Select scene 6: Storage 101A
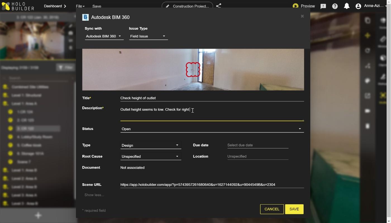 point(30,154)
